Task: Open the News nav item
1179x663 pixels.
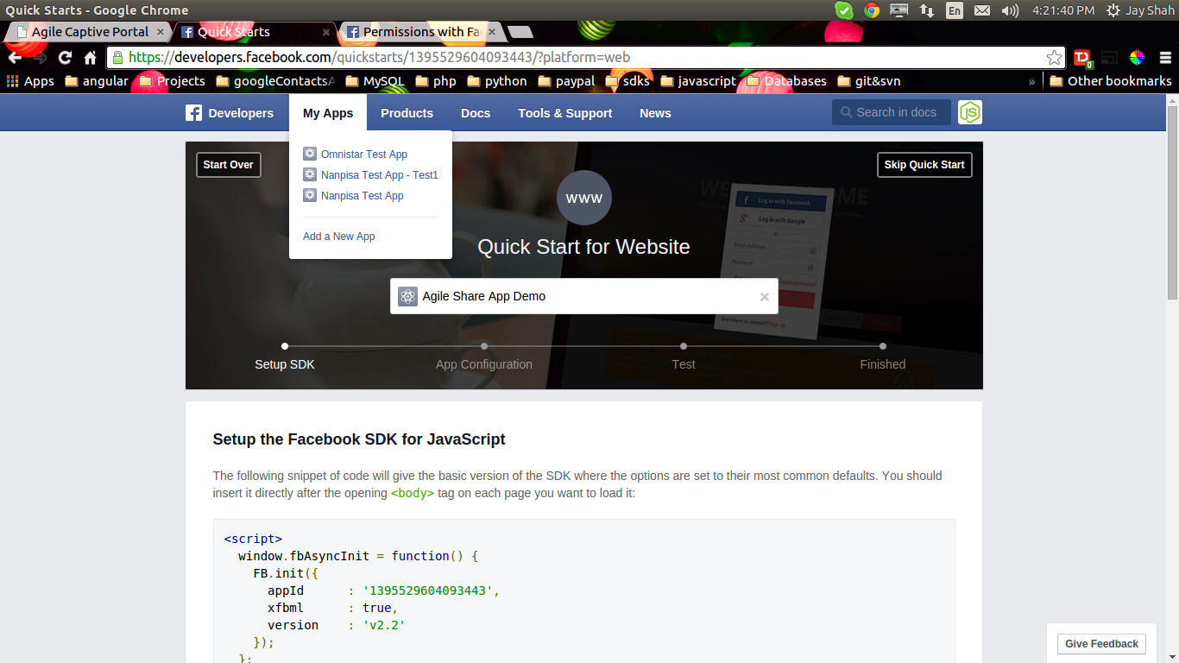Action: [655, 113]
